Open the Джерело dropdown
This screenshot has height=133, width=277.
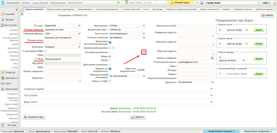coord(196,82)
